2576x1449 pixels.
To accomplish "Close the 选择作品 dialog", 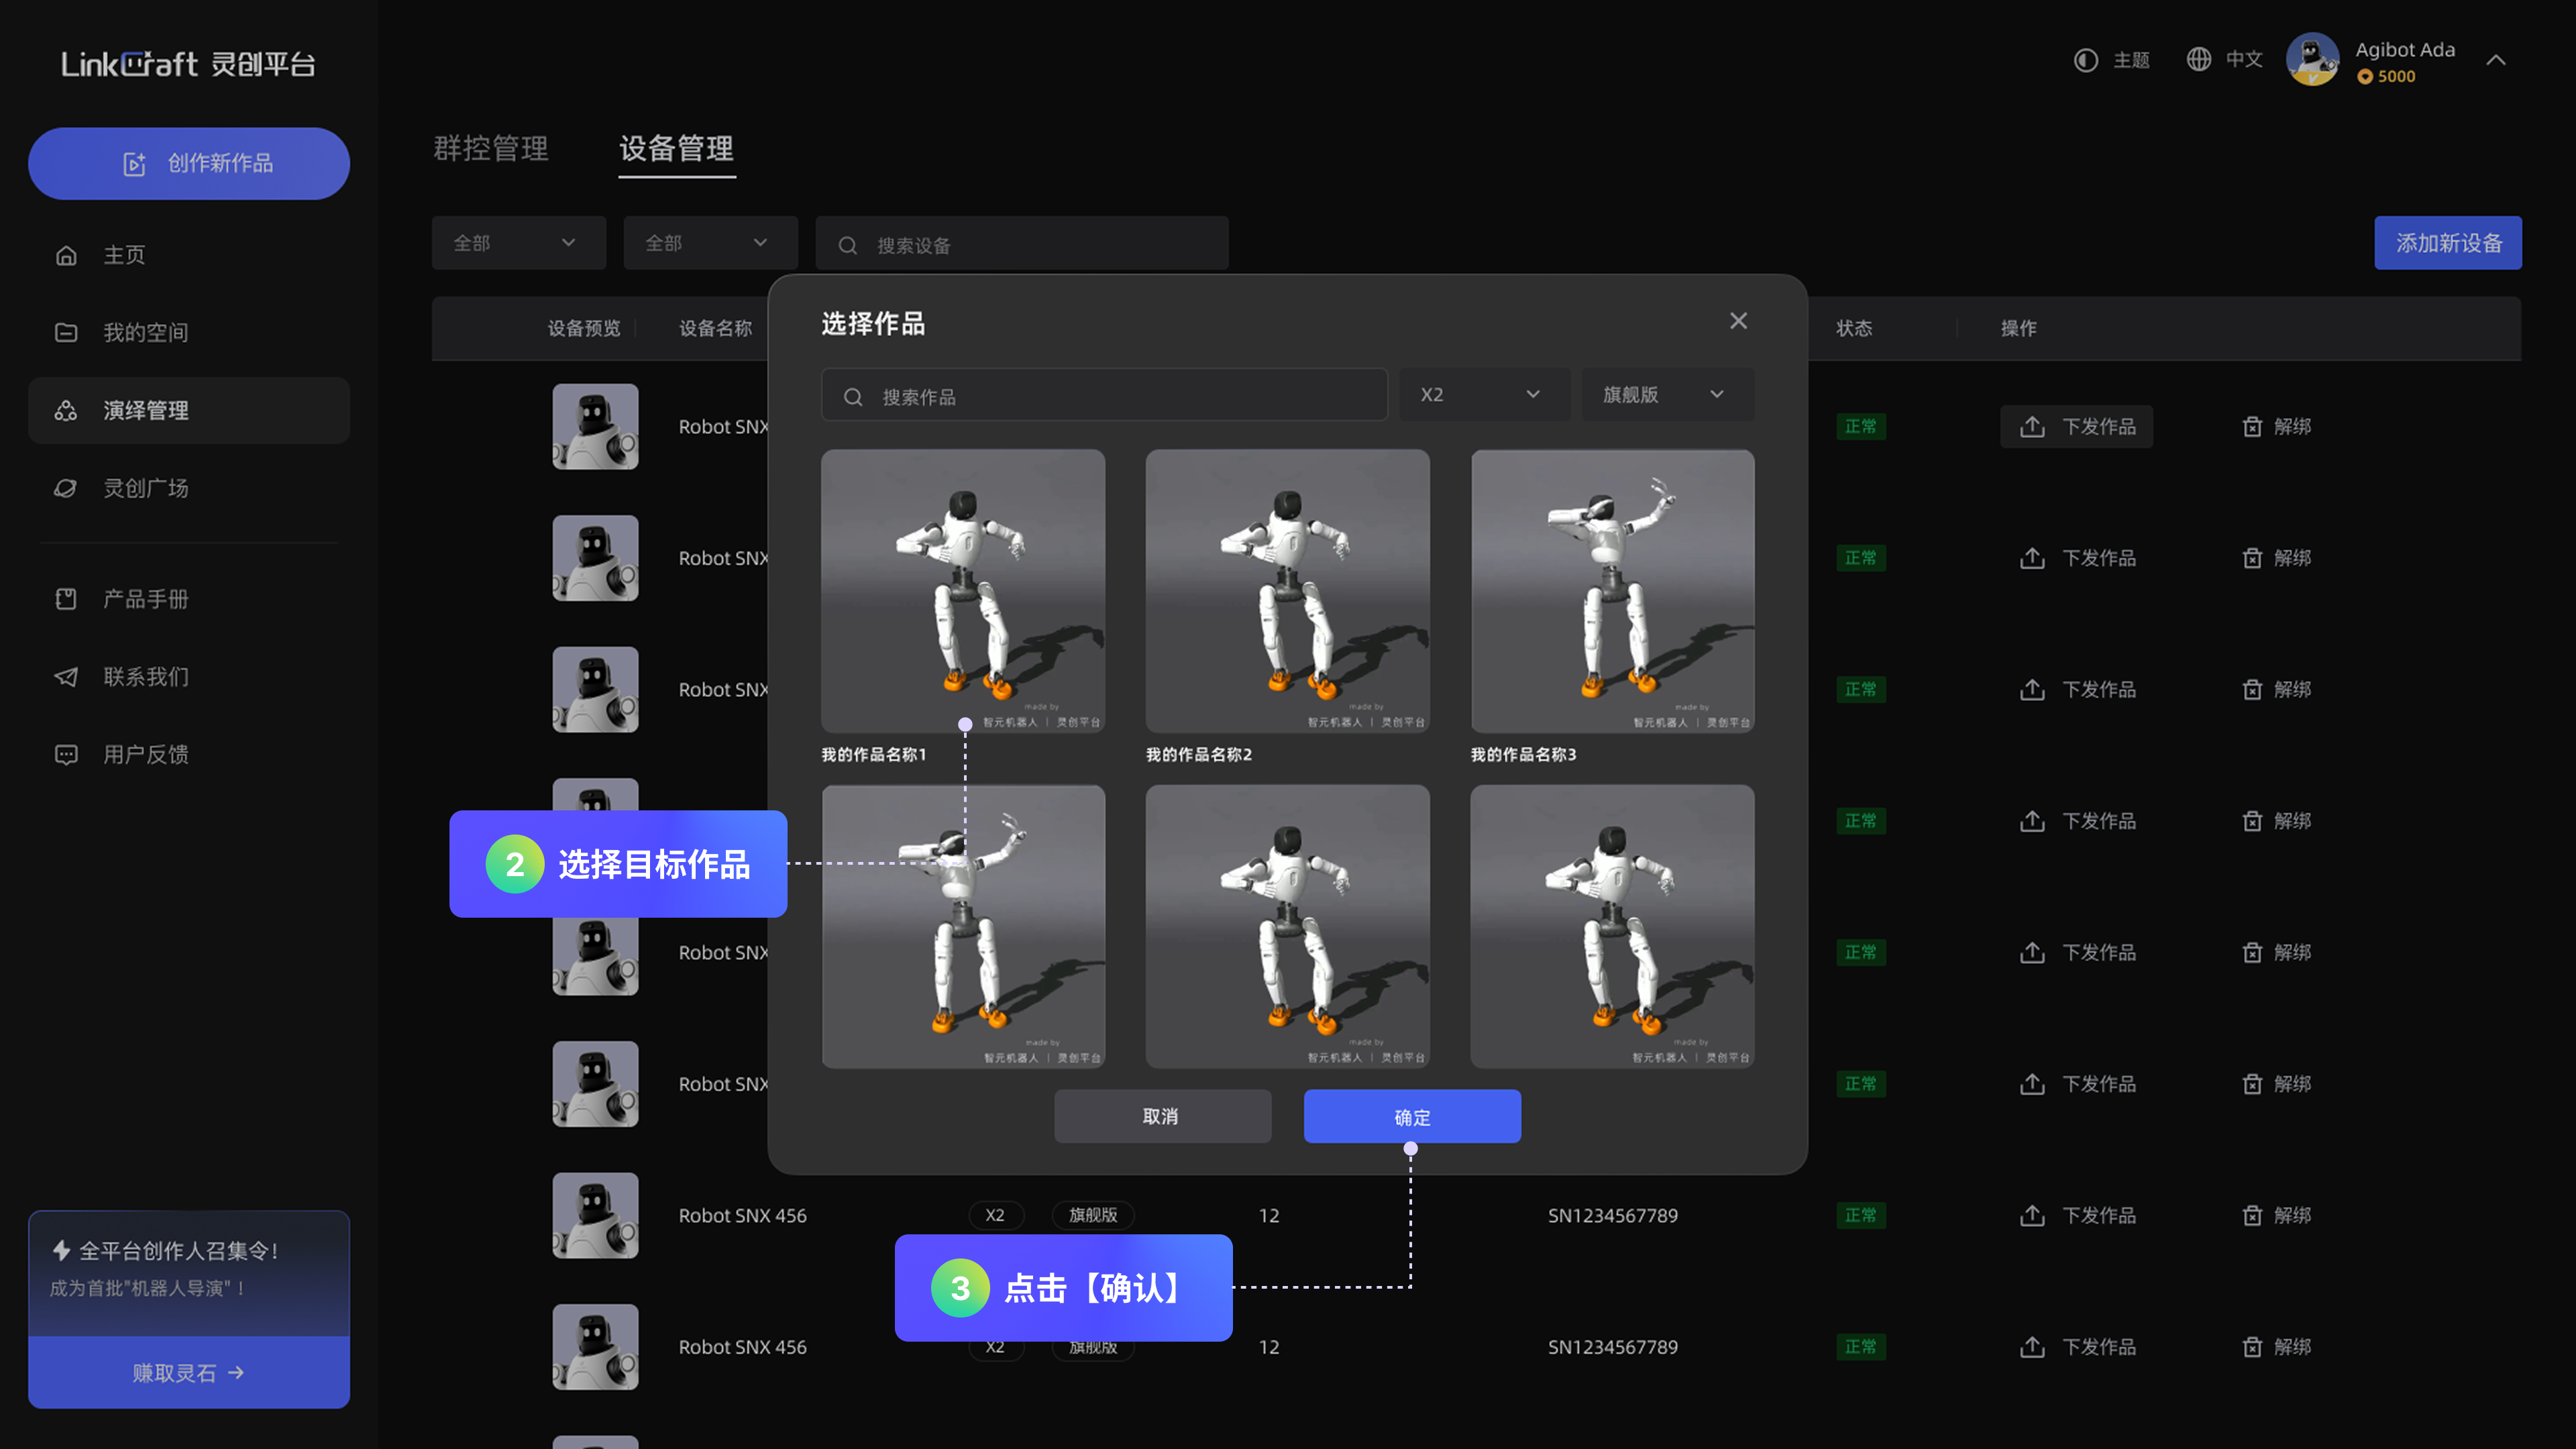I will point(1738,321).
